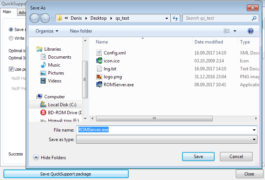Toggle the Use checkbox in QuickSupport window

11,69
